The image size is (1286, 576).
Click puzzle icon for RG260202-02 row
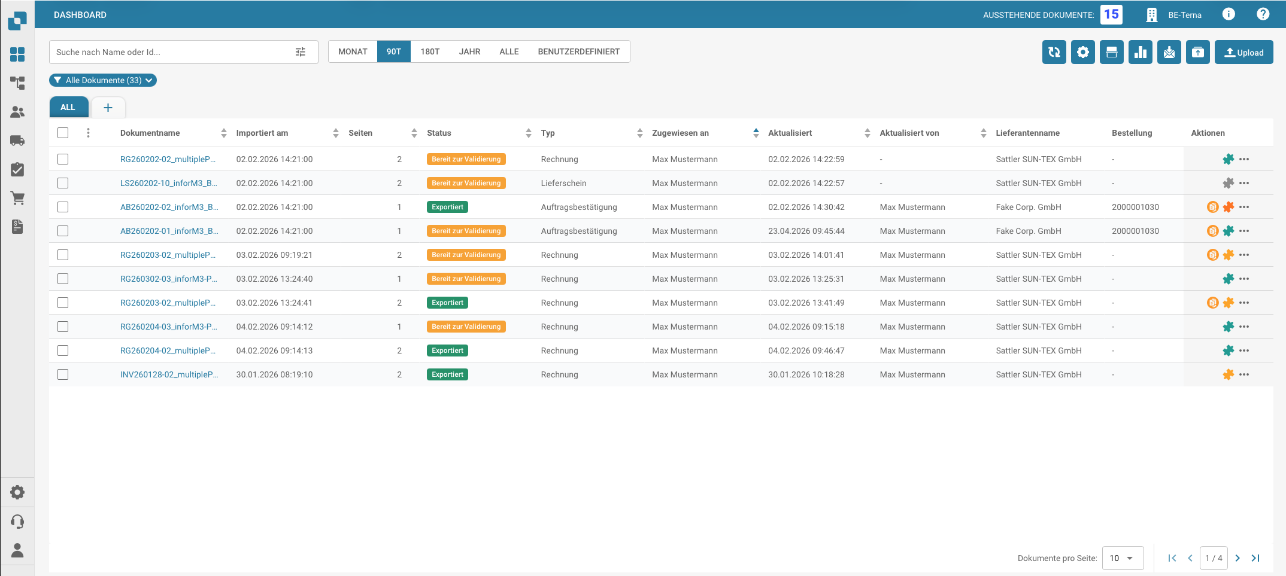[x=1229, y=159]
